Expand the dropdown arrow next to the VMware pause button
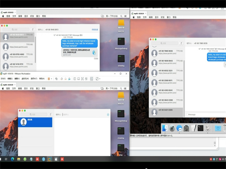This screenshot has width=226, height=169. 52,79
